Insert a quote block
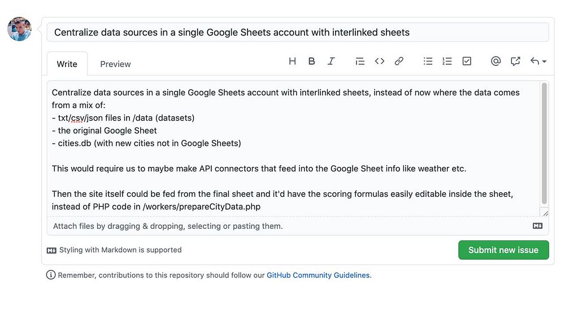The height and width of the screenshot is (314, 565). 360,61
